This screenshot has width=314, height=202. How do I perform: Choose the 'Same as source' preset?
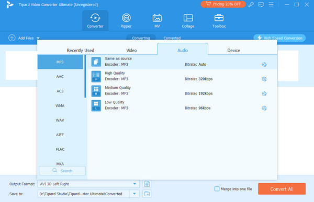183,62
